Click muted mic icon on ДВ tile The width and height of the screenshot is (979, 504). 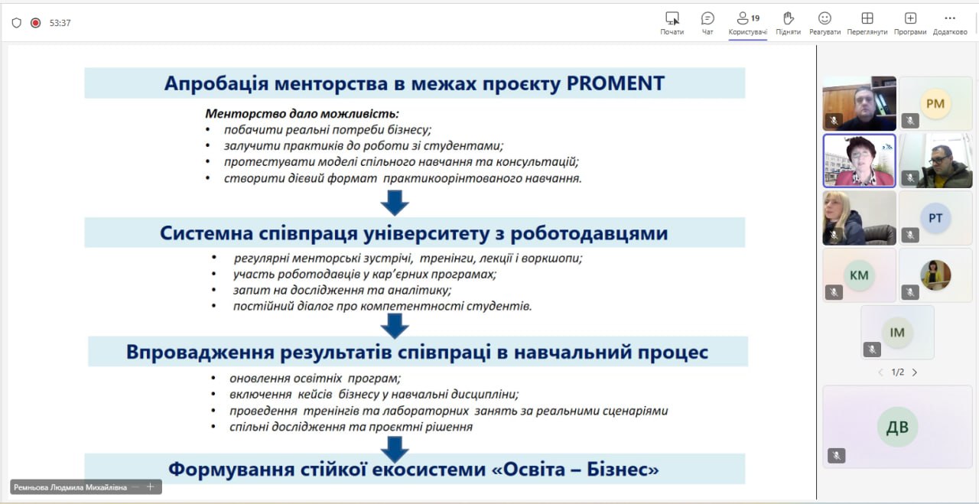836,456
